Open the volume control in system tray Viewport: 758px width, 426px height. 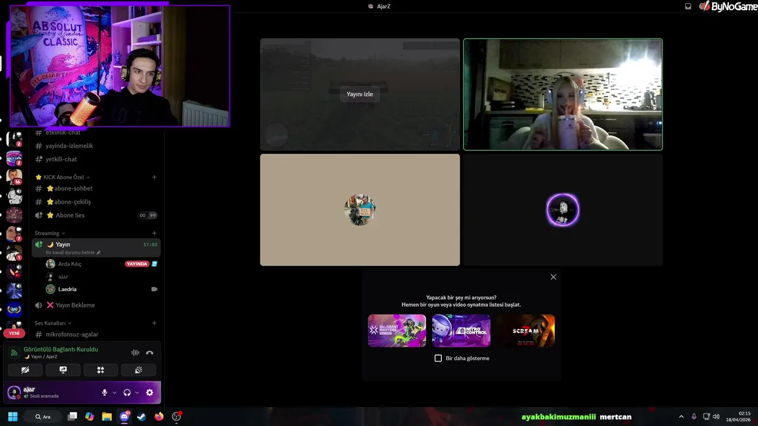(x=717, y=417)
